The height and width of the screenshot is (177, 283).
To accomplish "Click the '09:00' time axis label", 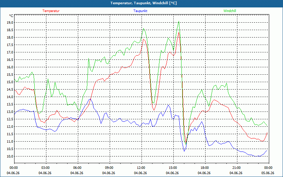I will coord(109,168).
